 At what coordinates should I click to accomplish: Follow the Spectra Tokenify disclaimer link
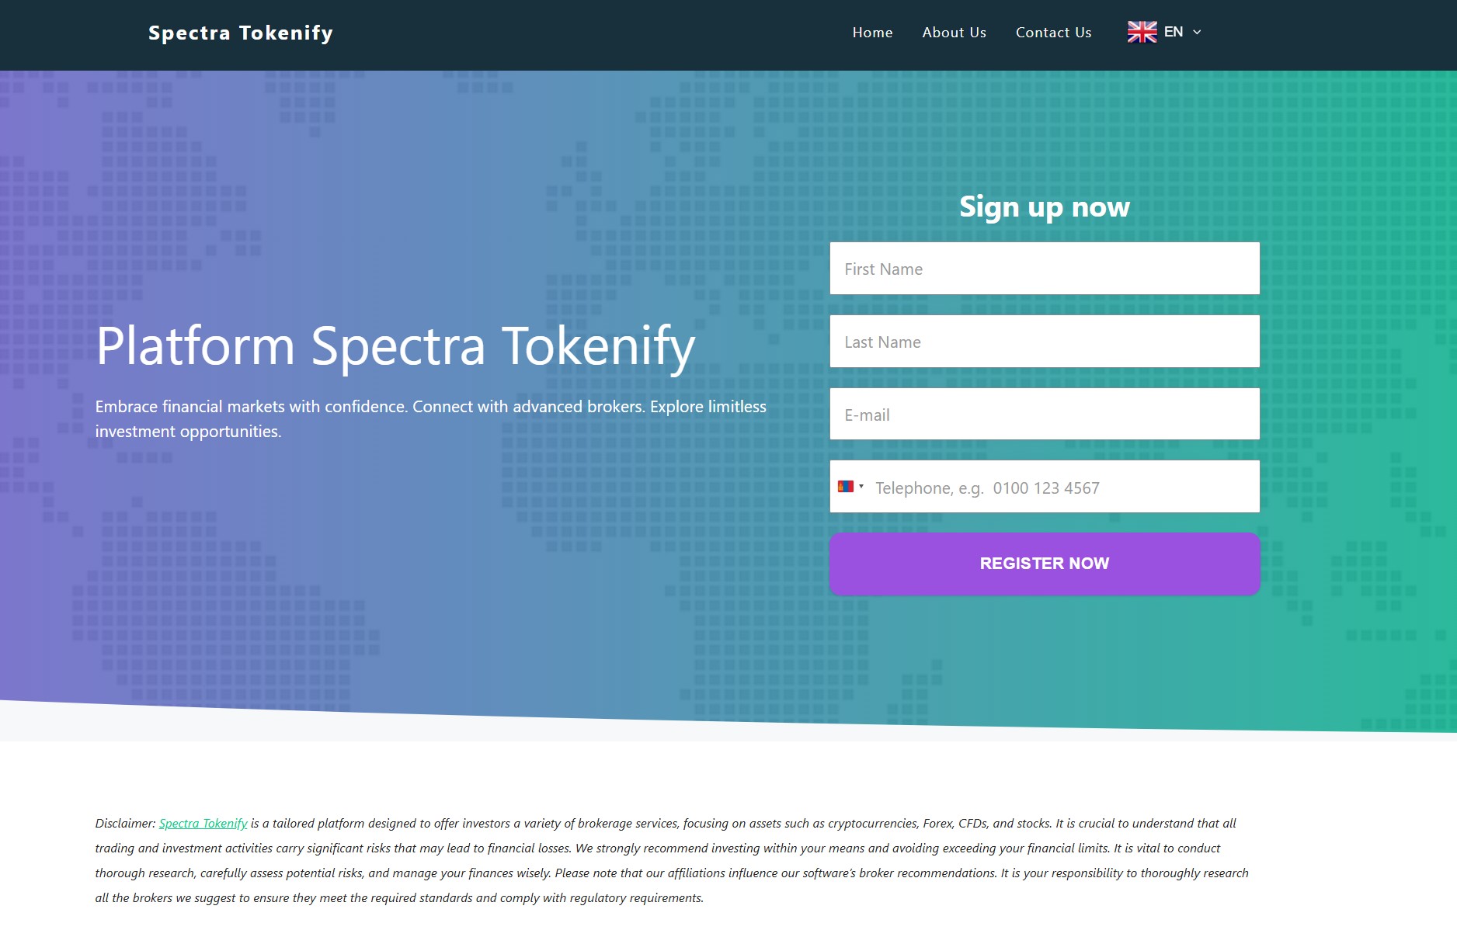[x=203, y=823]
